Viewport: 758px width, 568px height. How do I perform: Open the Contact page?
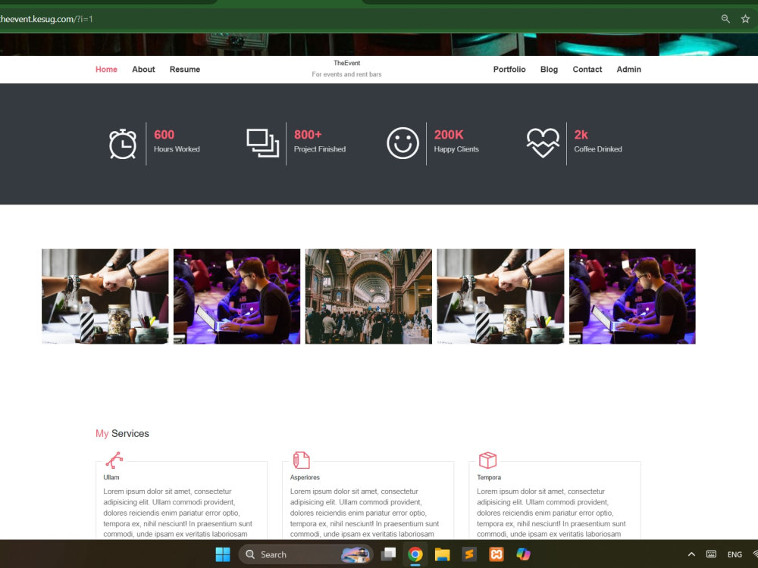(587, 70)
